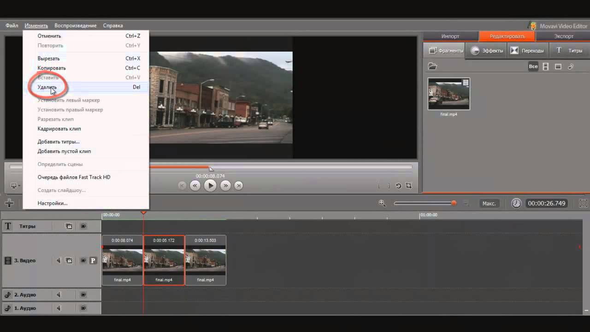Viewport: 590px width, 332px height.
Task: Click the rotate icon under the preview
Action: pos(398,186)
